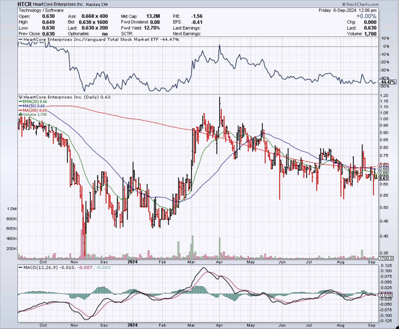399x329 pixels.
Task: Click the MACD(12,26,9) legend label
Action: click(41, 267)
